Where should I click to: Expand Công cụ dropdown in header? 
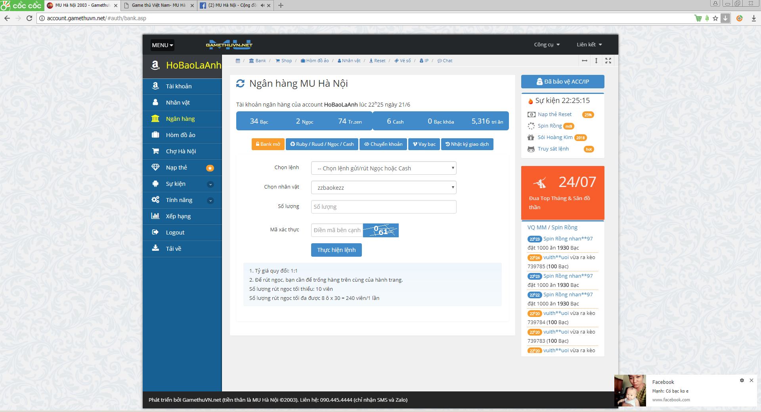point(547,45)
